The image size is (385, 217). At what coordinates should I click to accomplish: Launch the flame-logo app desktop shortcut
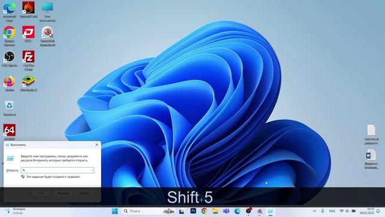click(x=28, y=10)
